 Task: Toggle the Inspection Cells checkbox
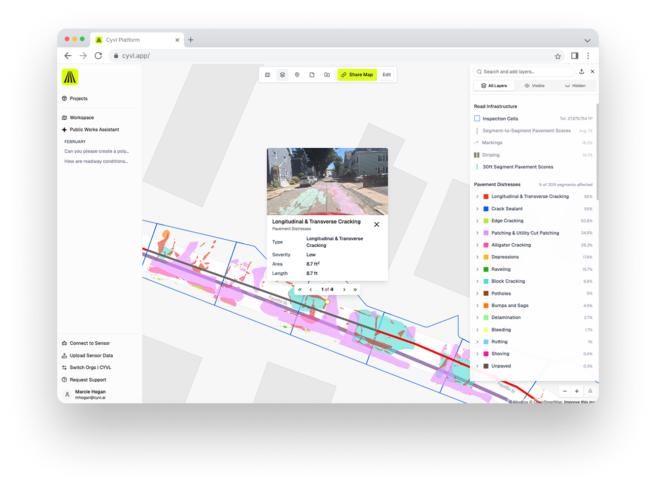click(x=477, y=119)
